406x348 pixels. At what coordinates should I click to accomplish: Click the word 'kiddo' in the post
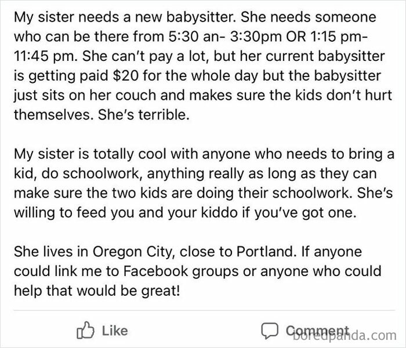[x=219, y=213]
